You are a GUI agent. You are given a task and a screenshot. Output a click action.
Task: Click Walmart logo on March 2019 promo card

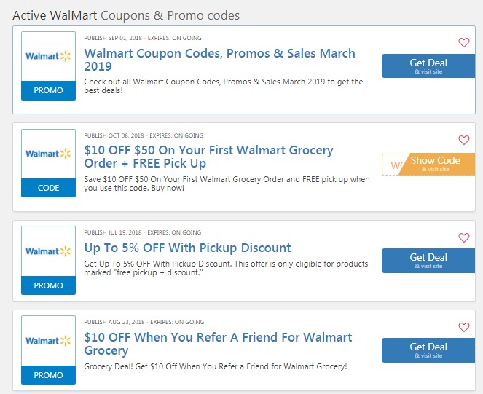48,56
